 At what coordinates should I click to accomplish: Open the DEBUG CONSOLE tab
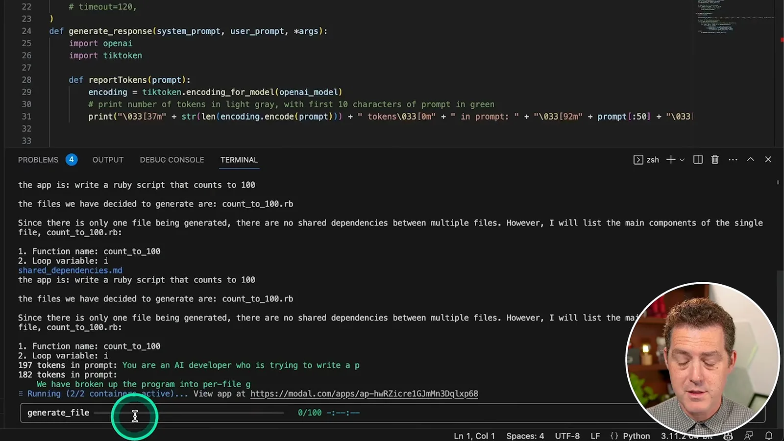click(172, 160)
